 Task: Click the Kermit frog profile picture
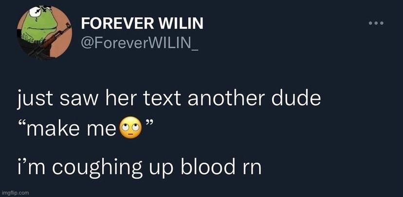coord(44,33)
